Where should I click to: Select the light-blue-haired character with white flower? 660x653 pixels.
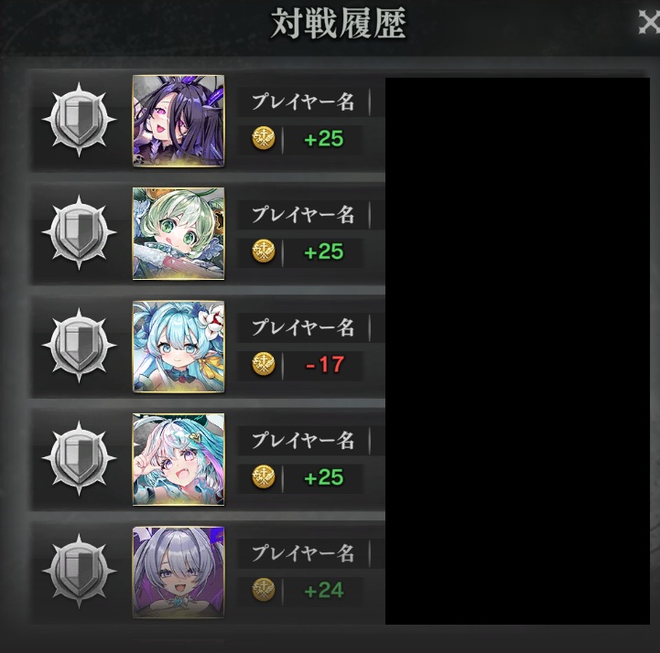click(x=179, y=347)
